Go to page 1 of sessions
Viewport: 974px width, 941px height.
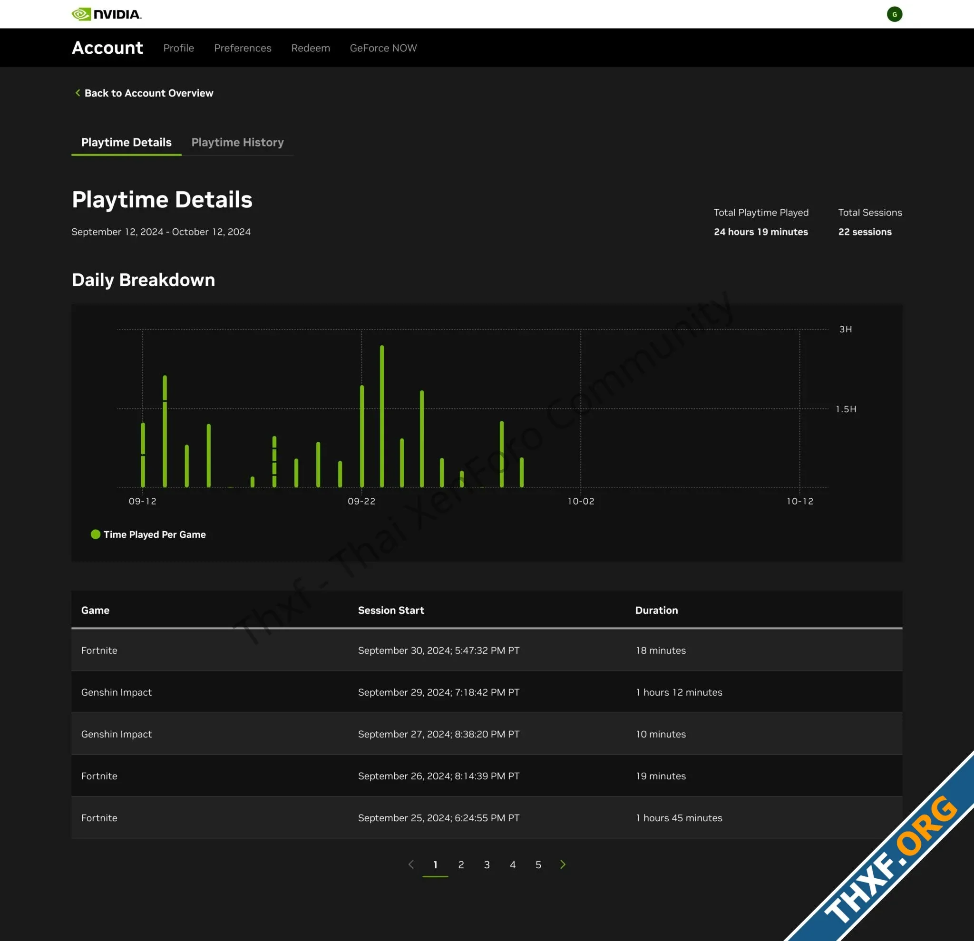pos(435,864)
